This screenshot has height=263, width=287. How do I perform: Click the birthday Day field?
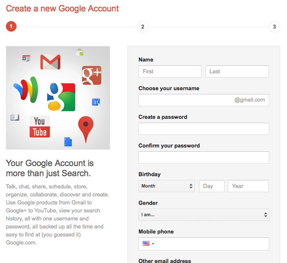click(x=212, y=186)
